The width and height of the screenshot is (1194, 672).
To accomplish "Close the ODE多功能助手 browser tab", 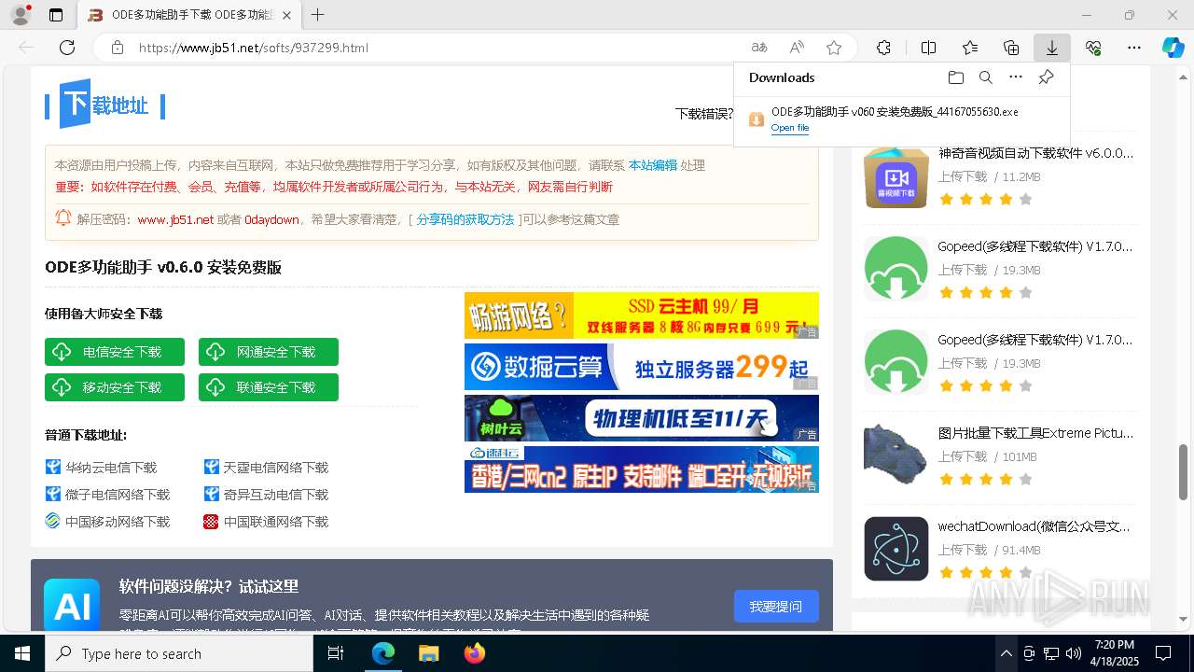I will point(286,15).
